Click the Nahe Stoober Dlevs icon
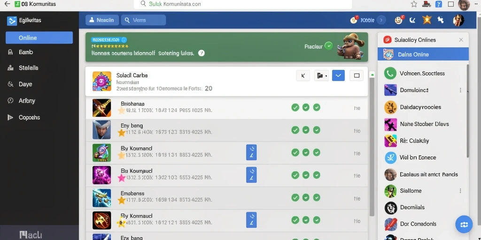 pos(390,124)
